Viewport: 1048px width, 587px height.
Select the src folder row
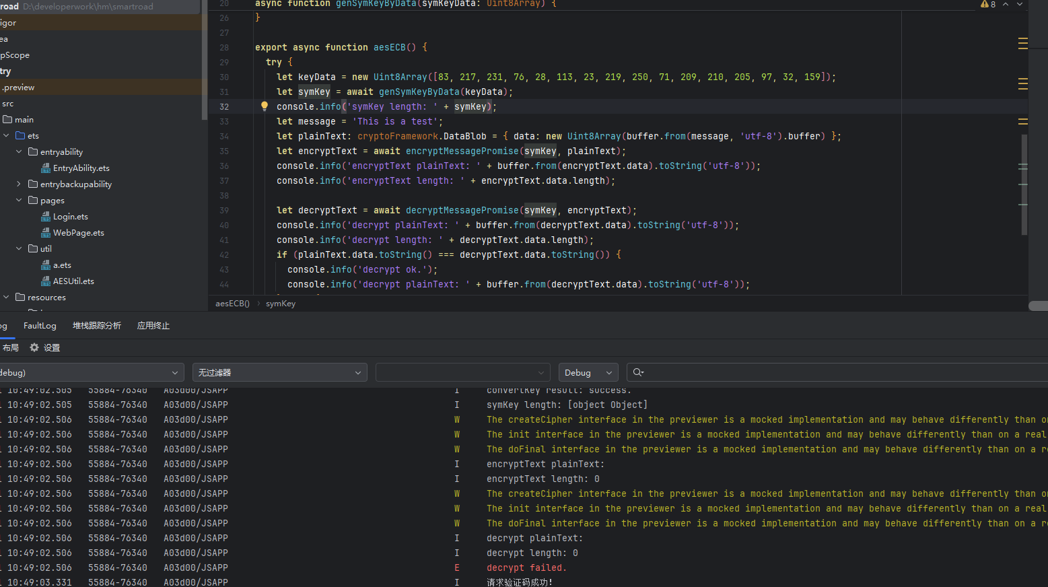point(101,104)
